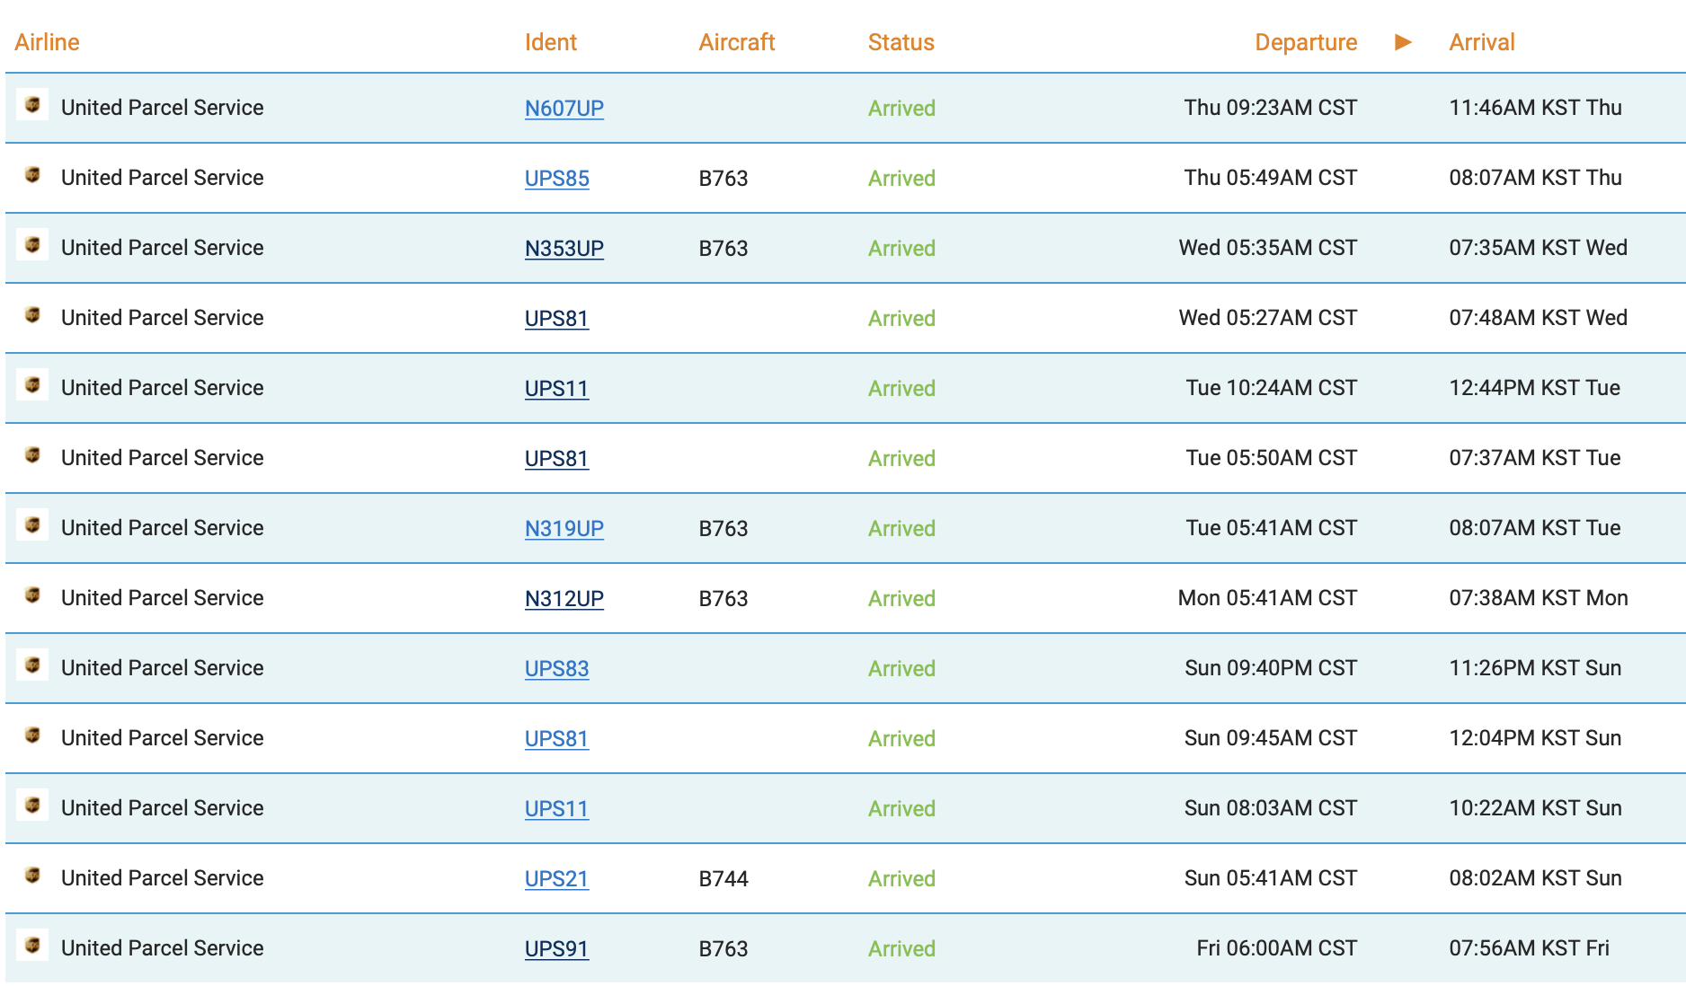Open flight UPS21 link
Image resolution: width=1686 pixels, height=986 pixels.
(x=556, y=878)
